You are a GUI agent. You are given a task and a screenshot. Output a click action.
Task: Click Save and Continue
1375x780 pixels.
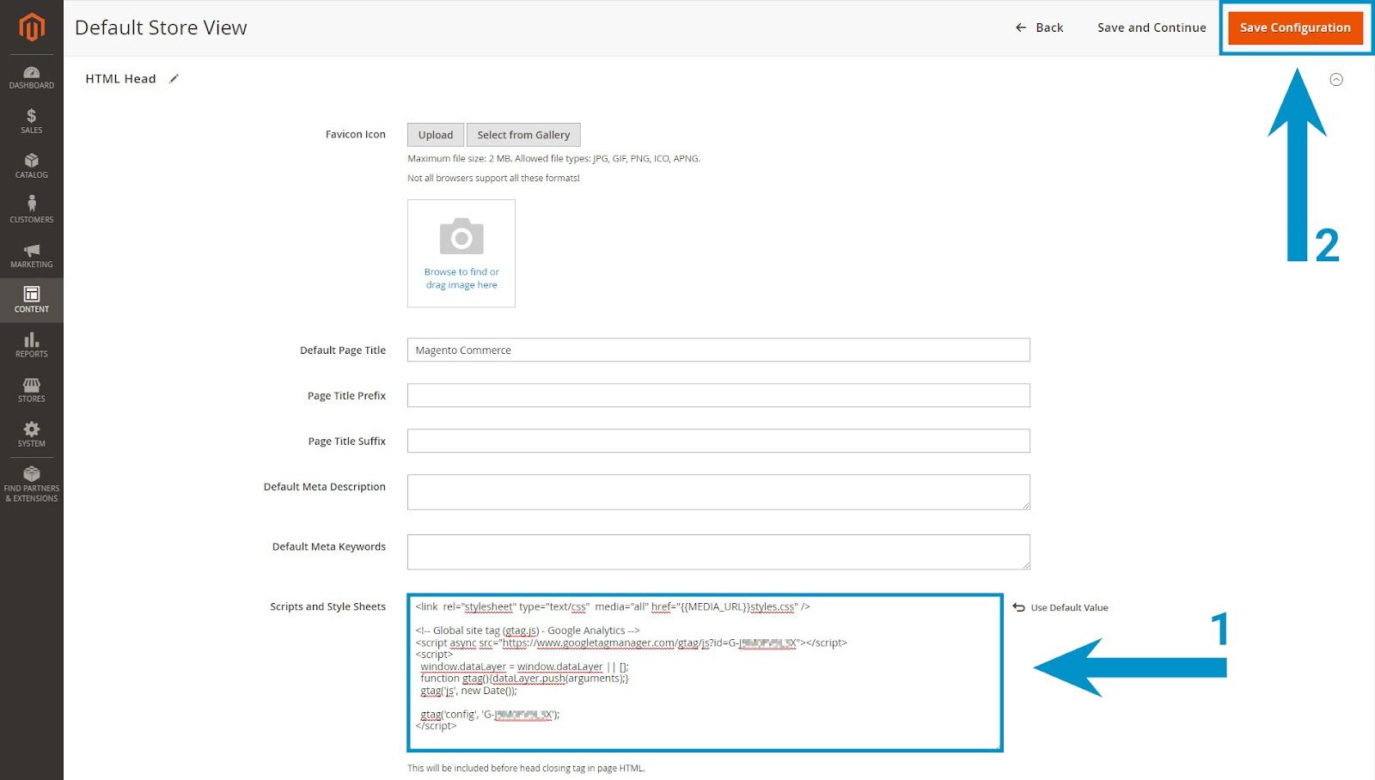tap(1152, 27)
